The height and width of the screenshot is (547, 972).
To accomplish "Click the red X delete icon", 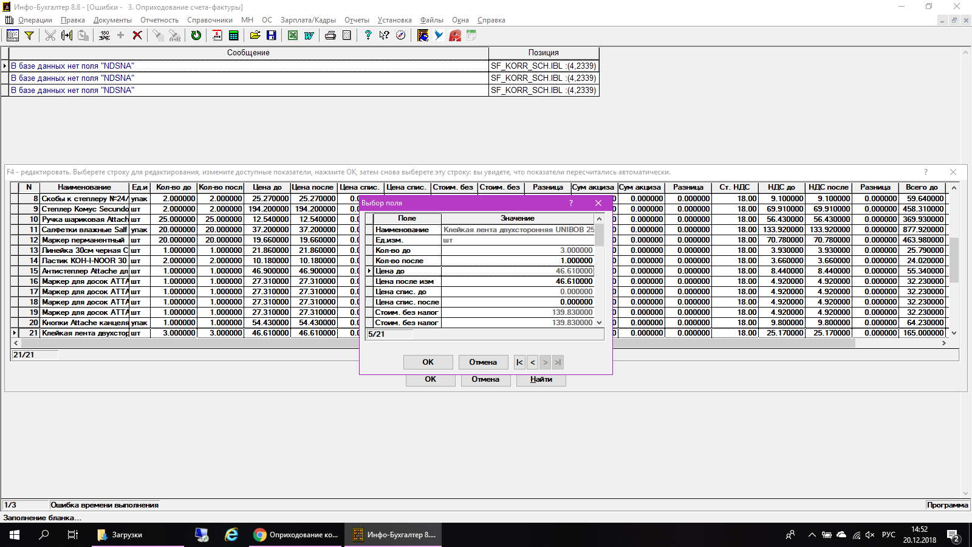I will point(137,35).
